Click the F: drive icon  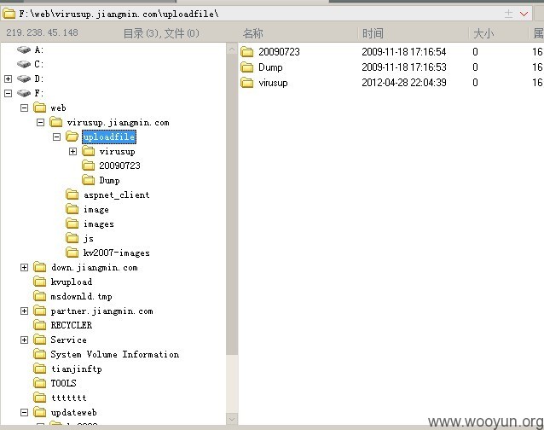(x=24, y=93)
